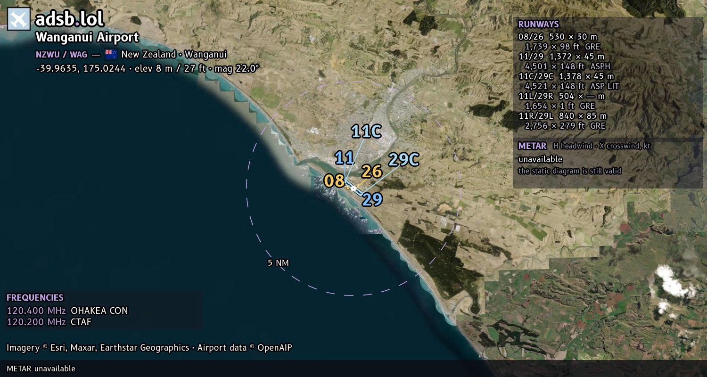Select yellow runway label 08

click(334, 180)
